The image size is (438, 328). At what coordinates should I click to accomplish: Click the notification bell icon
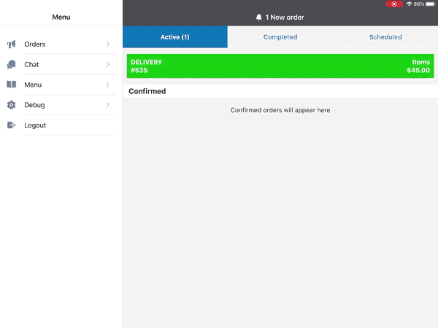[258, 17]
